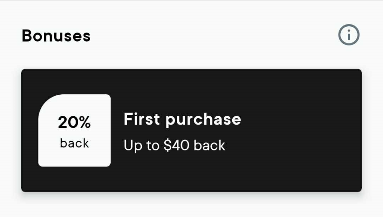View the First purchase 20% back offer
Screen dimensions: 383x217
(191, 131)
